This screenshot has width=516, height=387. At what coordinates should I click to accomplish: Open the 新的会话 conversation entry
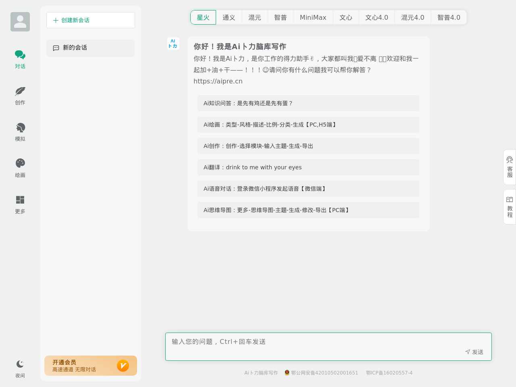coord(90,48)
